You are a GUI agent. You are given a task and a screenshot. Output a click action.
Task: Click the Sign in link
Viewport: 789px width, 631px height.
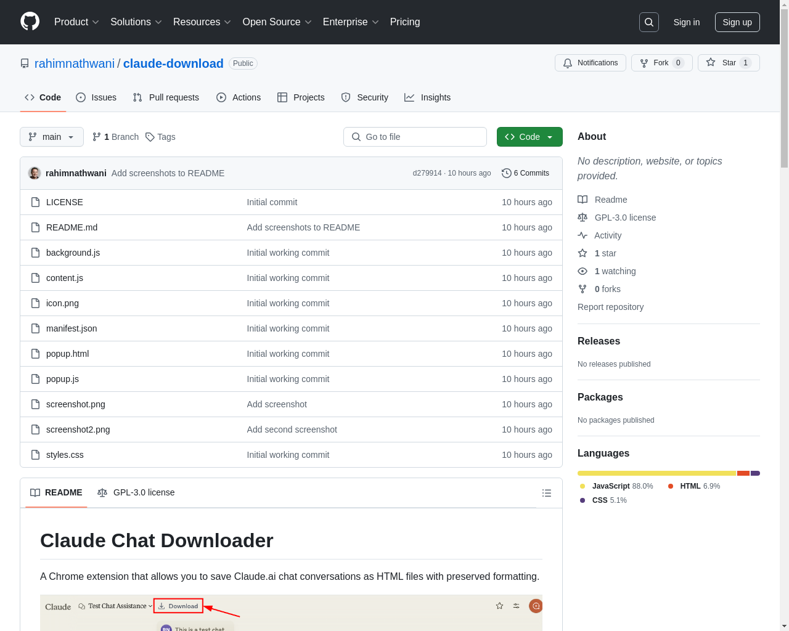point(686,22)
